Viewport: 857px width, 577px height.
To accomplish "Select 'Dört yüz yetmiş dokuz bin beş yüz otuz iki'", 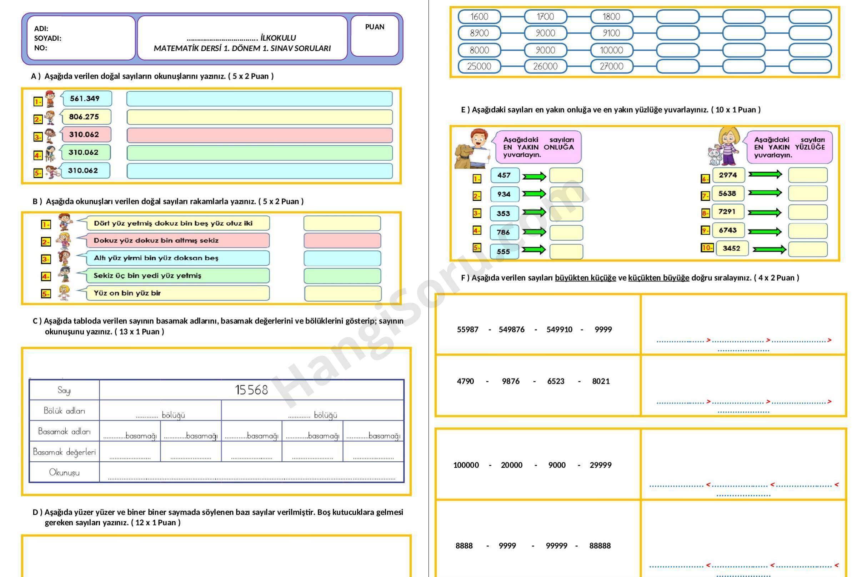I will click(173, 224).
